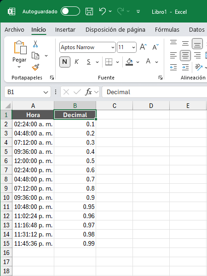Align cell content to the top
This screenshot has width=207, height=276.
click(x=173, y=43)
